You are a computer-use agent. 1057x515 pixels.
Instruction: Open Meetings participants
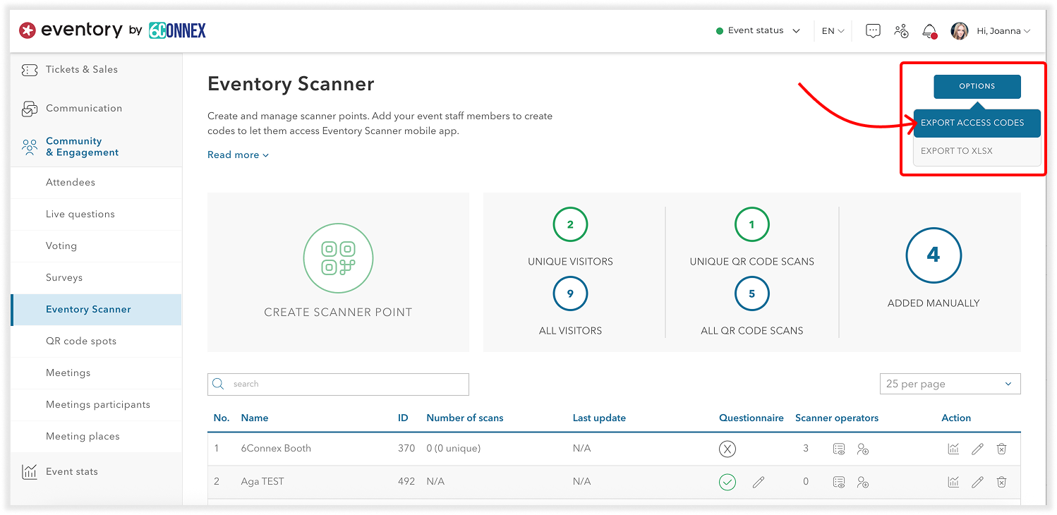point(97,405)
